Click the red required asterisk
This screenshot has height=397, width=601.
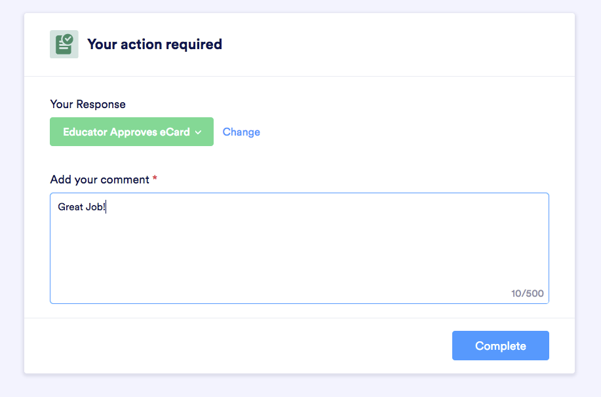155,178
